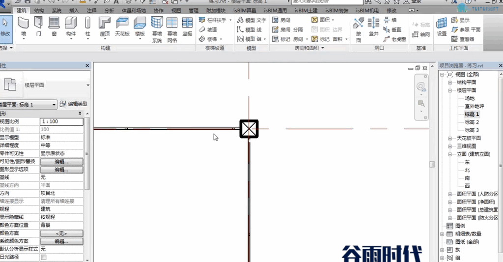Click the 轴网 (Grid) tool
The width and height of the screenshot is (503, 262).
point(420,34)
